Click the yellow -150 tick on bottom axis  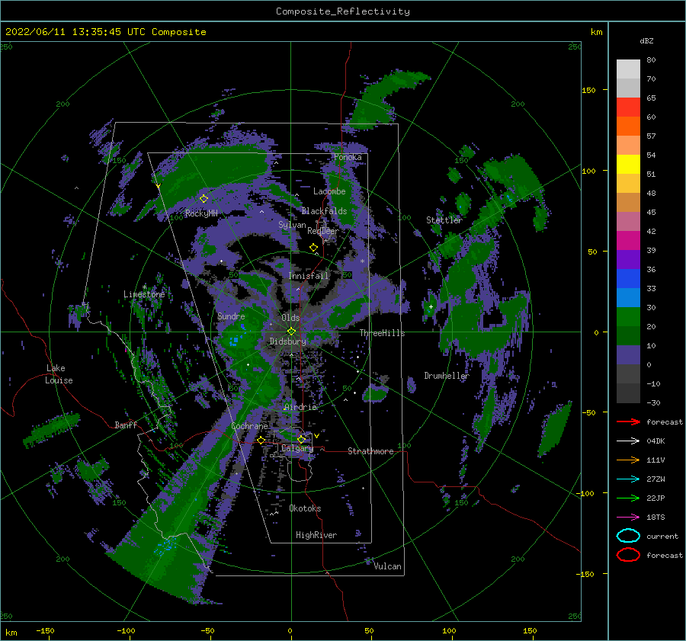click(x=45, y=630)
